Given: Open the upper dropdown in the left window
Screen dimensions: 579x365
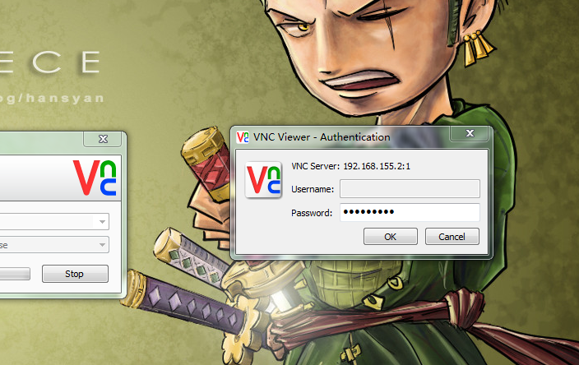Looking at the screenshot, I should point(102,222).
